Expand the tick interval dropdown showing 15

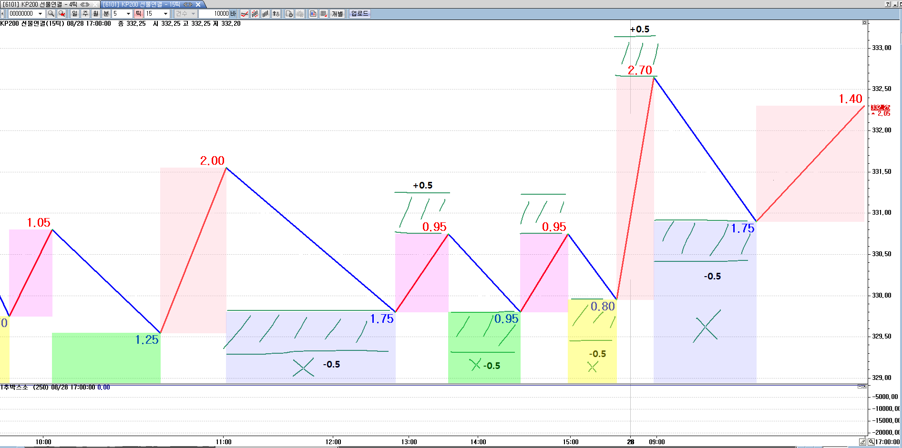coord(165,14)
